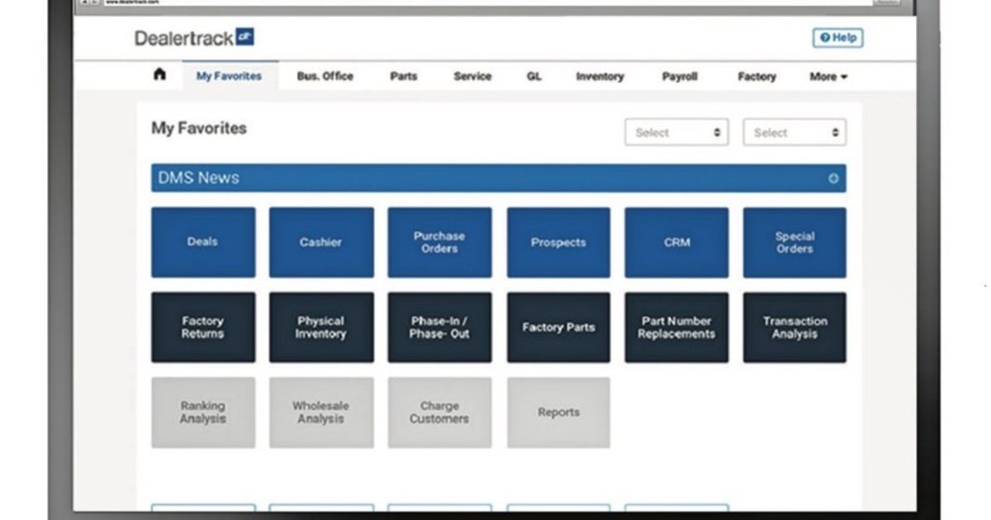This screenshot has height=520, width=991.
Task: Switch to the Parts tab
Action: coord(404,76)
